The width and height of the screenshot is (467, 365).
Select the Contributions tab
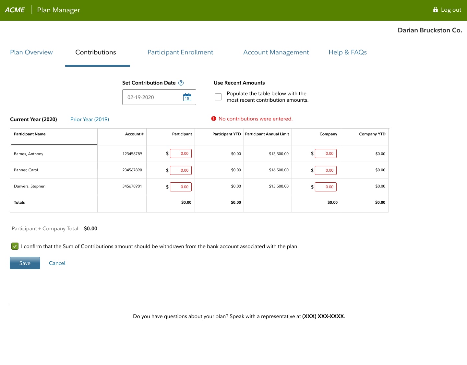pos(96,52)
